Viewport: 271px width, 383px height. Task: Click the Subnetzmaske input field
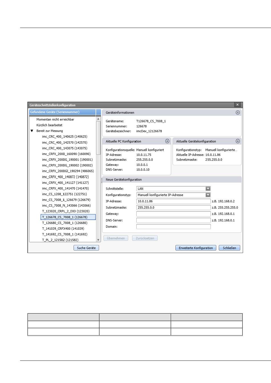coord(173,207)
